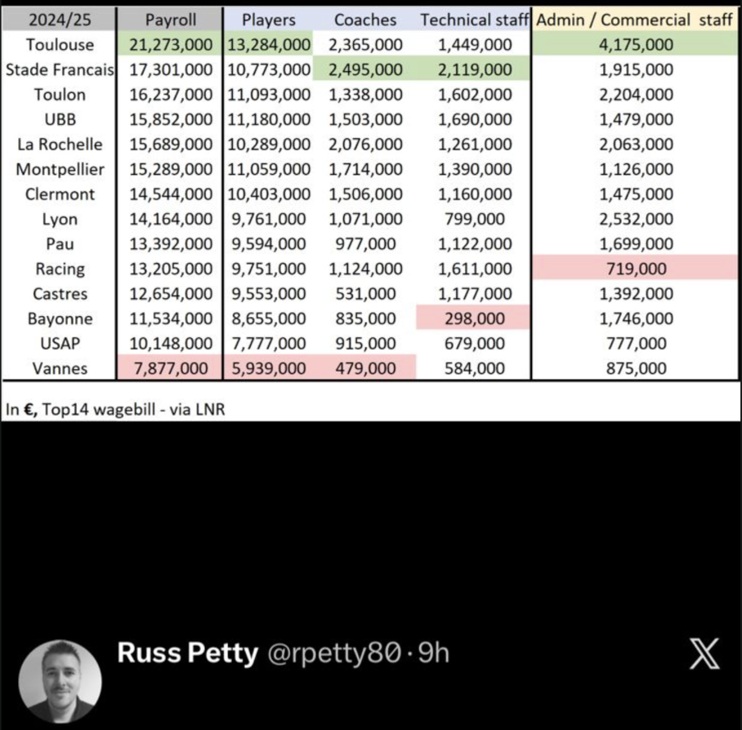
Task: Select the Admin / Commercial staff header
Action: [635, 20]
